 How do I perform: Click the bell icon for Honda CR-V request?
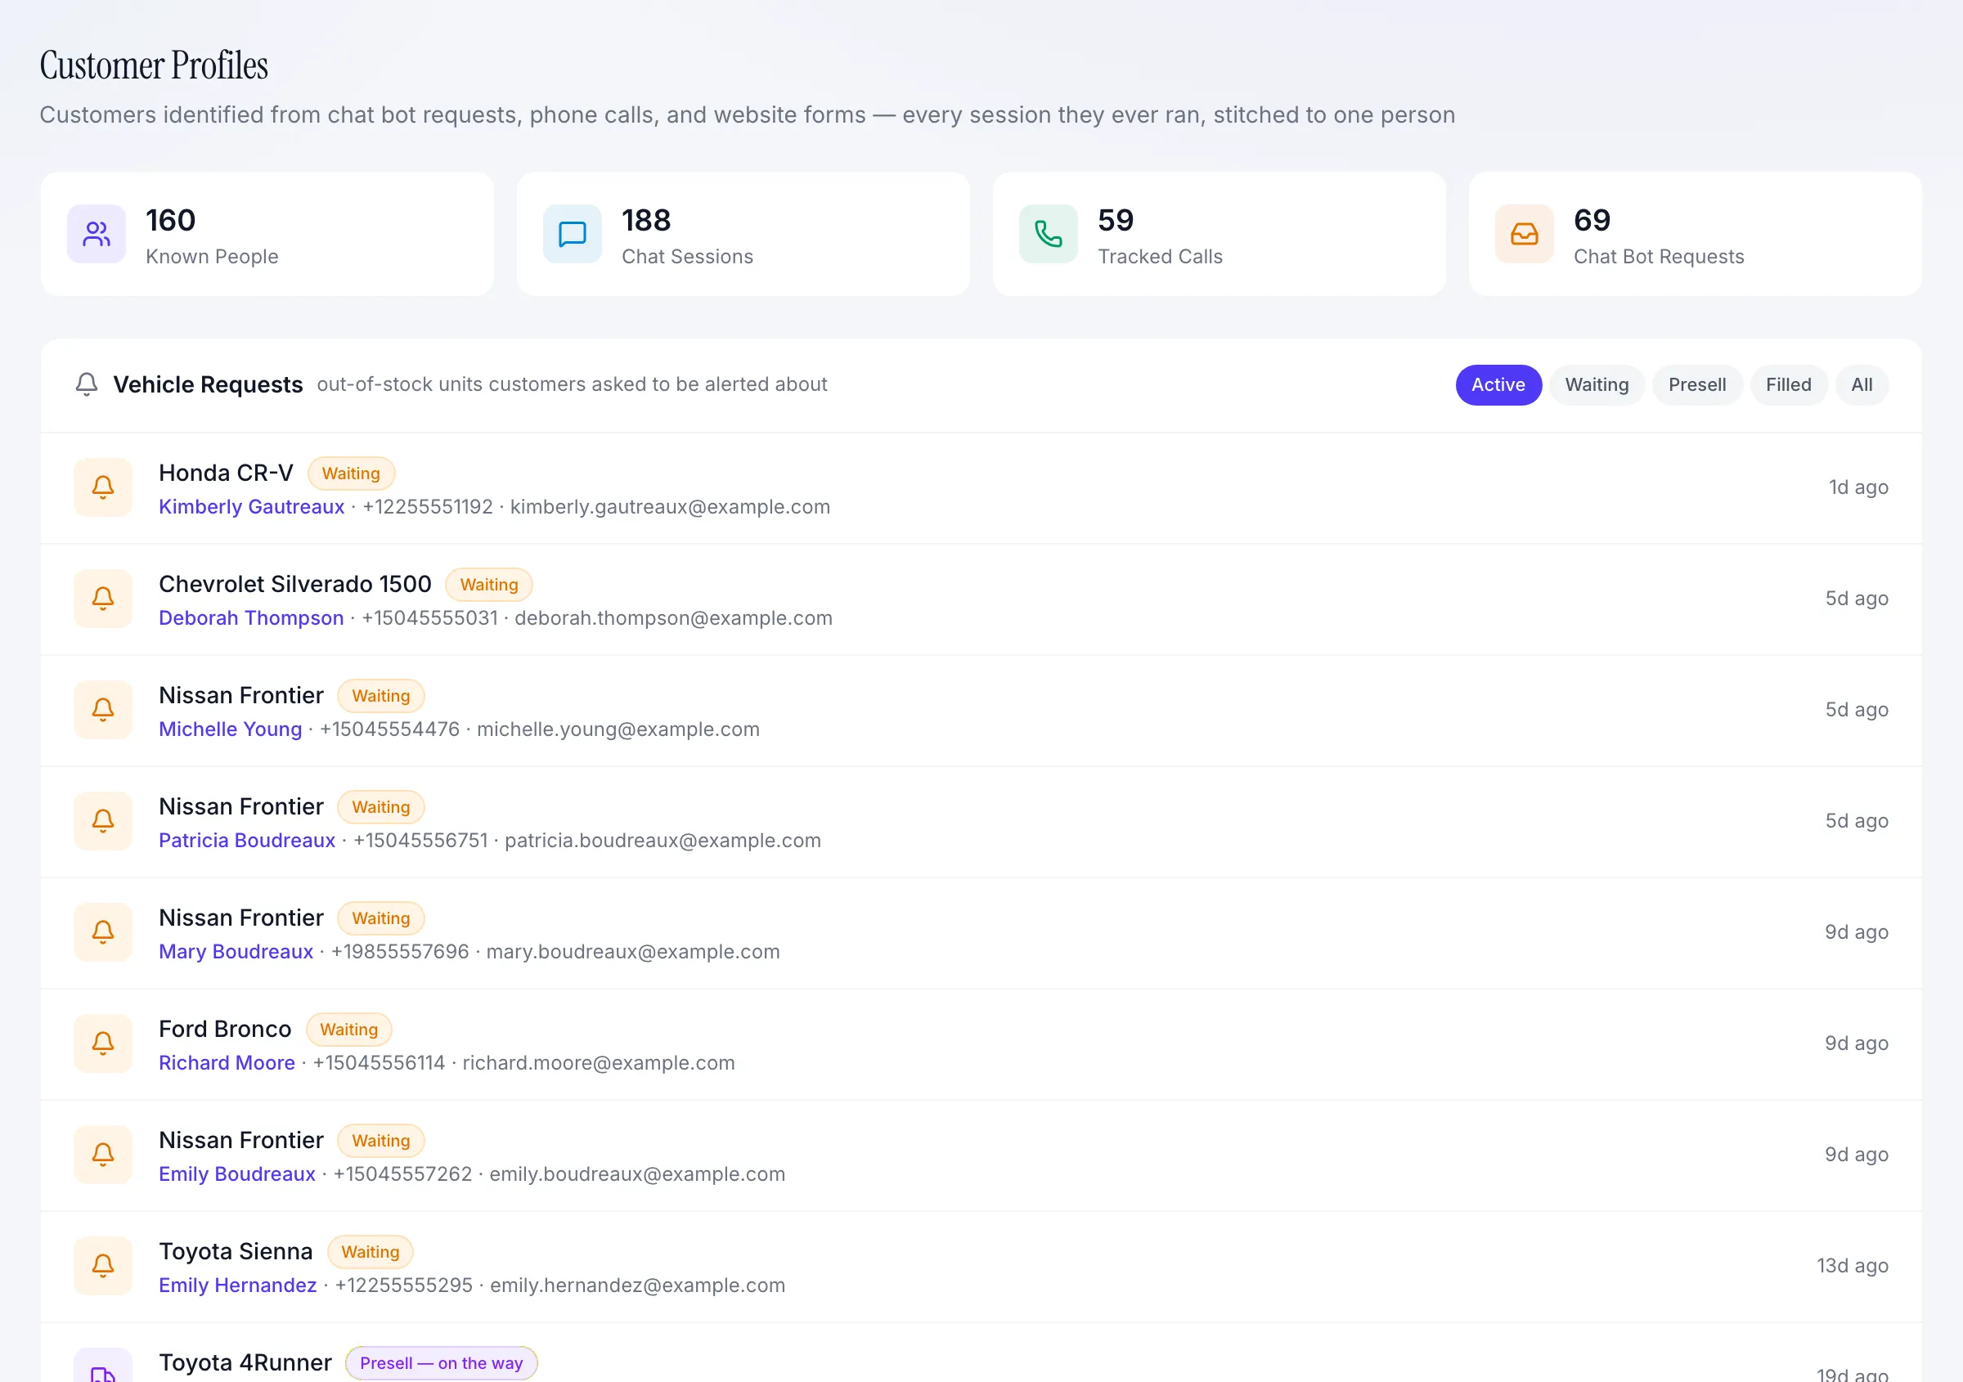point(102,488)
